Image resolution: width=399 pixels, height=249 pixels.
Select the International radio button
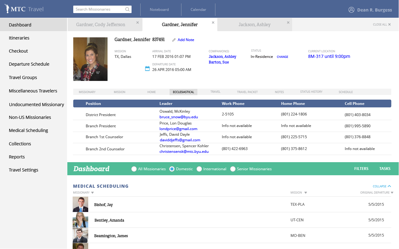199,169
